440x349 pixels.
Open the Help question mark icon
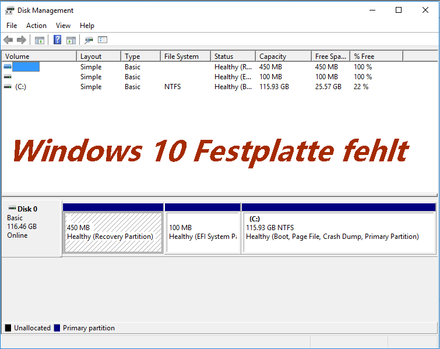point(57,40)
